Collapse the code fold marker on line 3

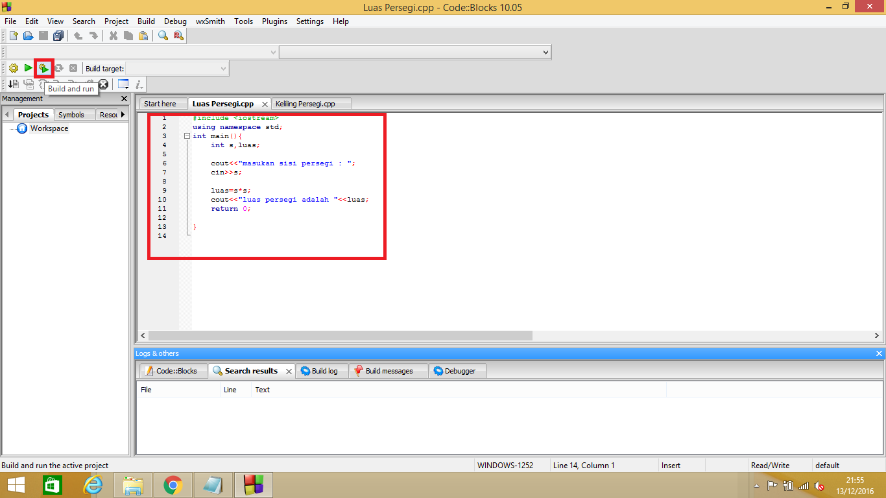pyautogui.click(x=186, y=136)
